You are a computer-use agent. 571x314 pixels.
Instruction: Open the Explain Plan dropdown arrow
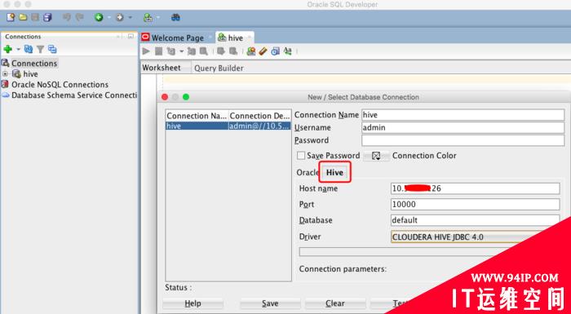[181, 51]
